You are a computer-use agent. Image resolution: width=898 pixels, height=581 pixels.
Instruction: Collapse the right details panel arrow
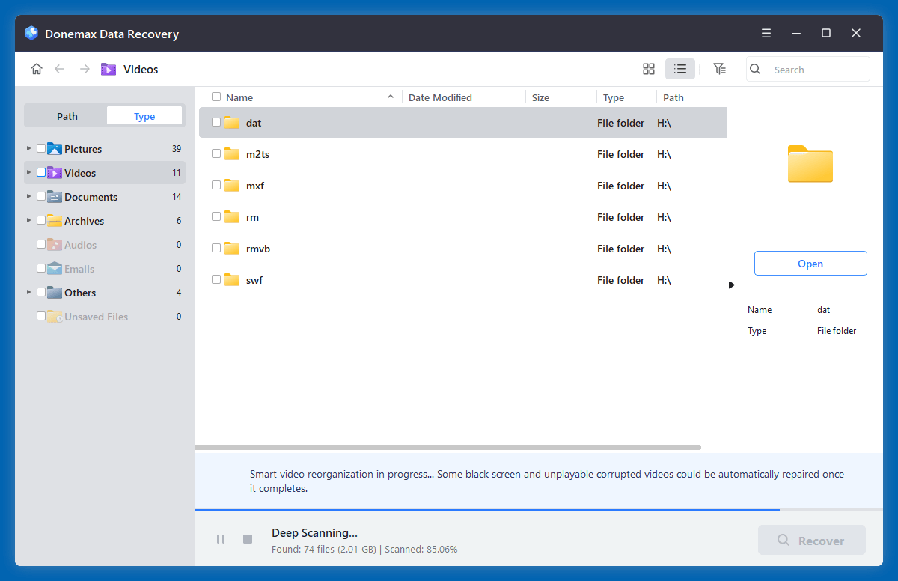pos(731,285)
